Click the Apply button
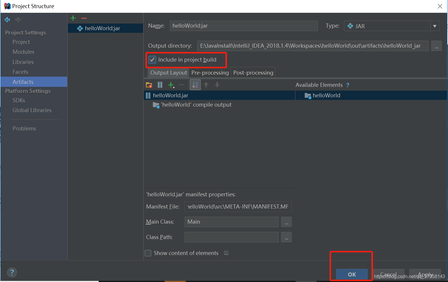The height and width of the screenshot is (282, 448). pyautogui.click(x=425, y=274)
